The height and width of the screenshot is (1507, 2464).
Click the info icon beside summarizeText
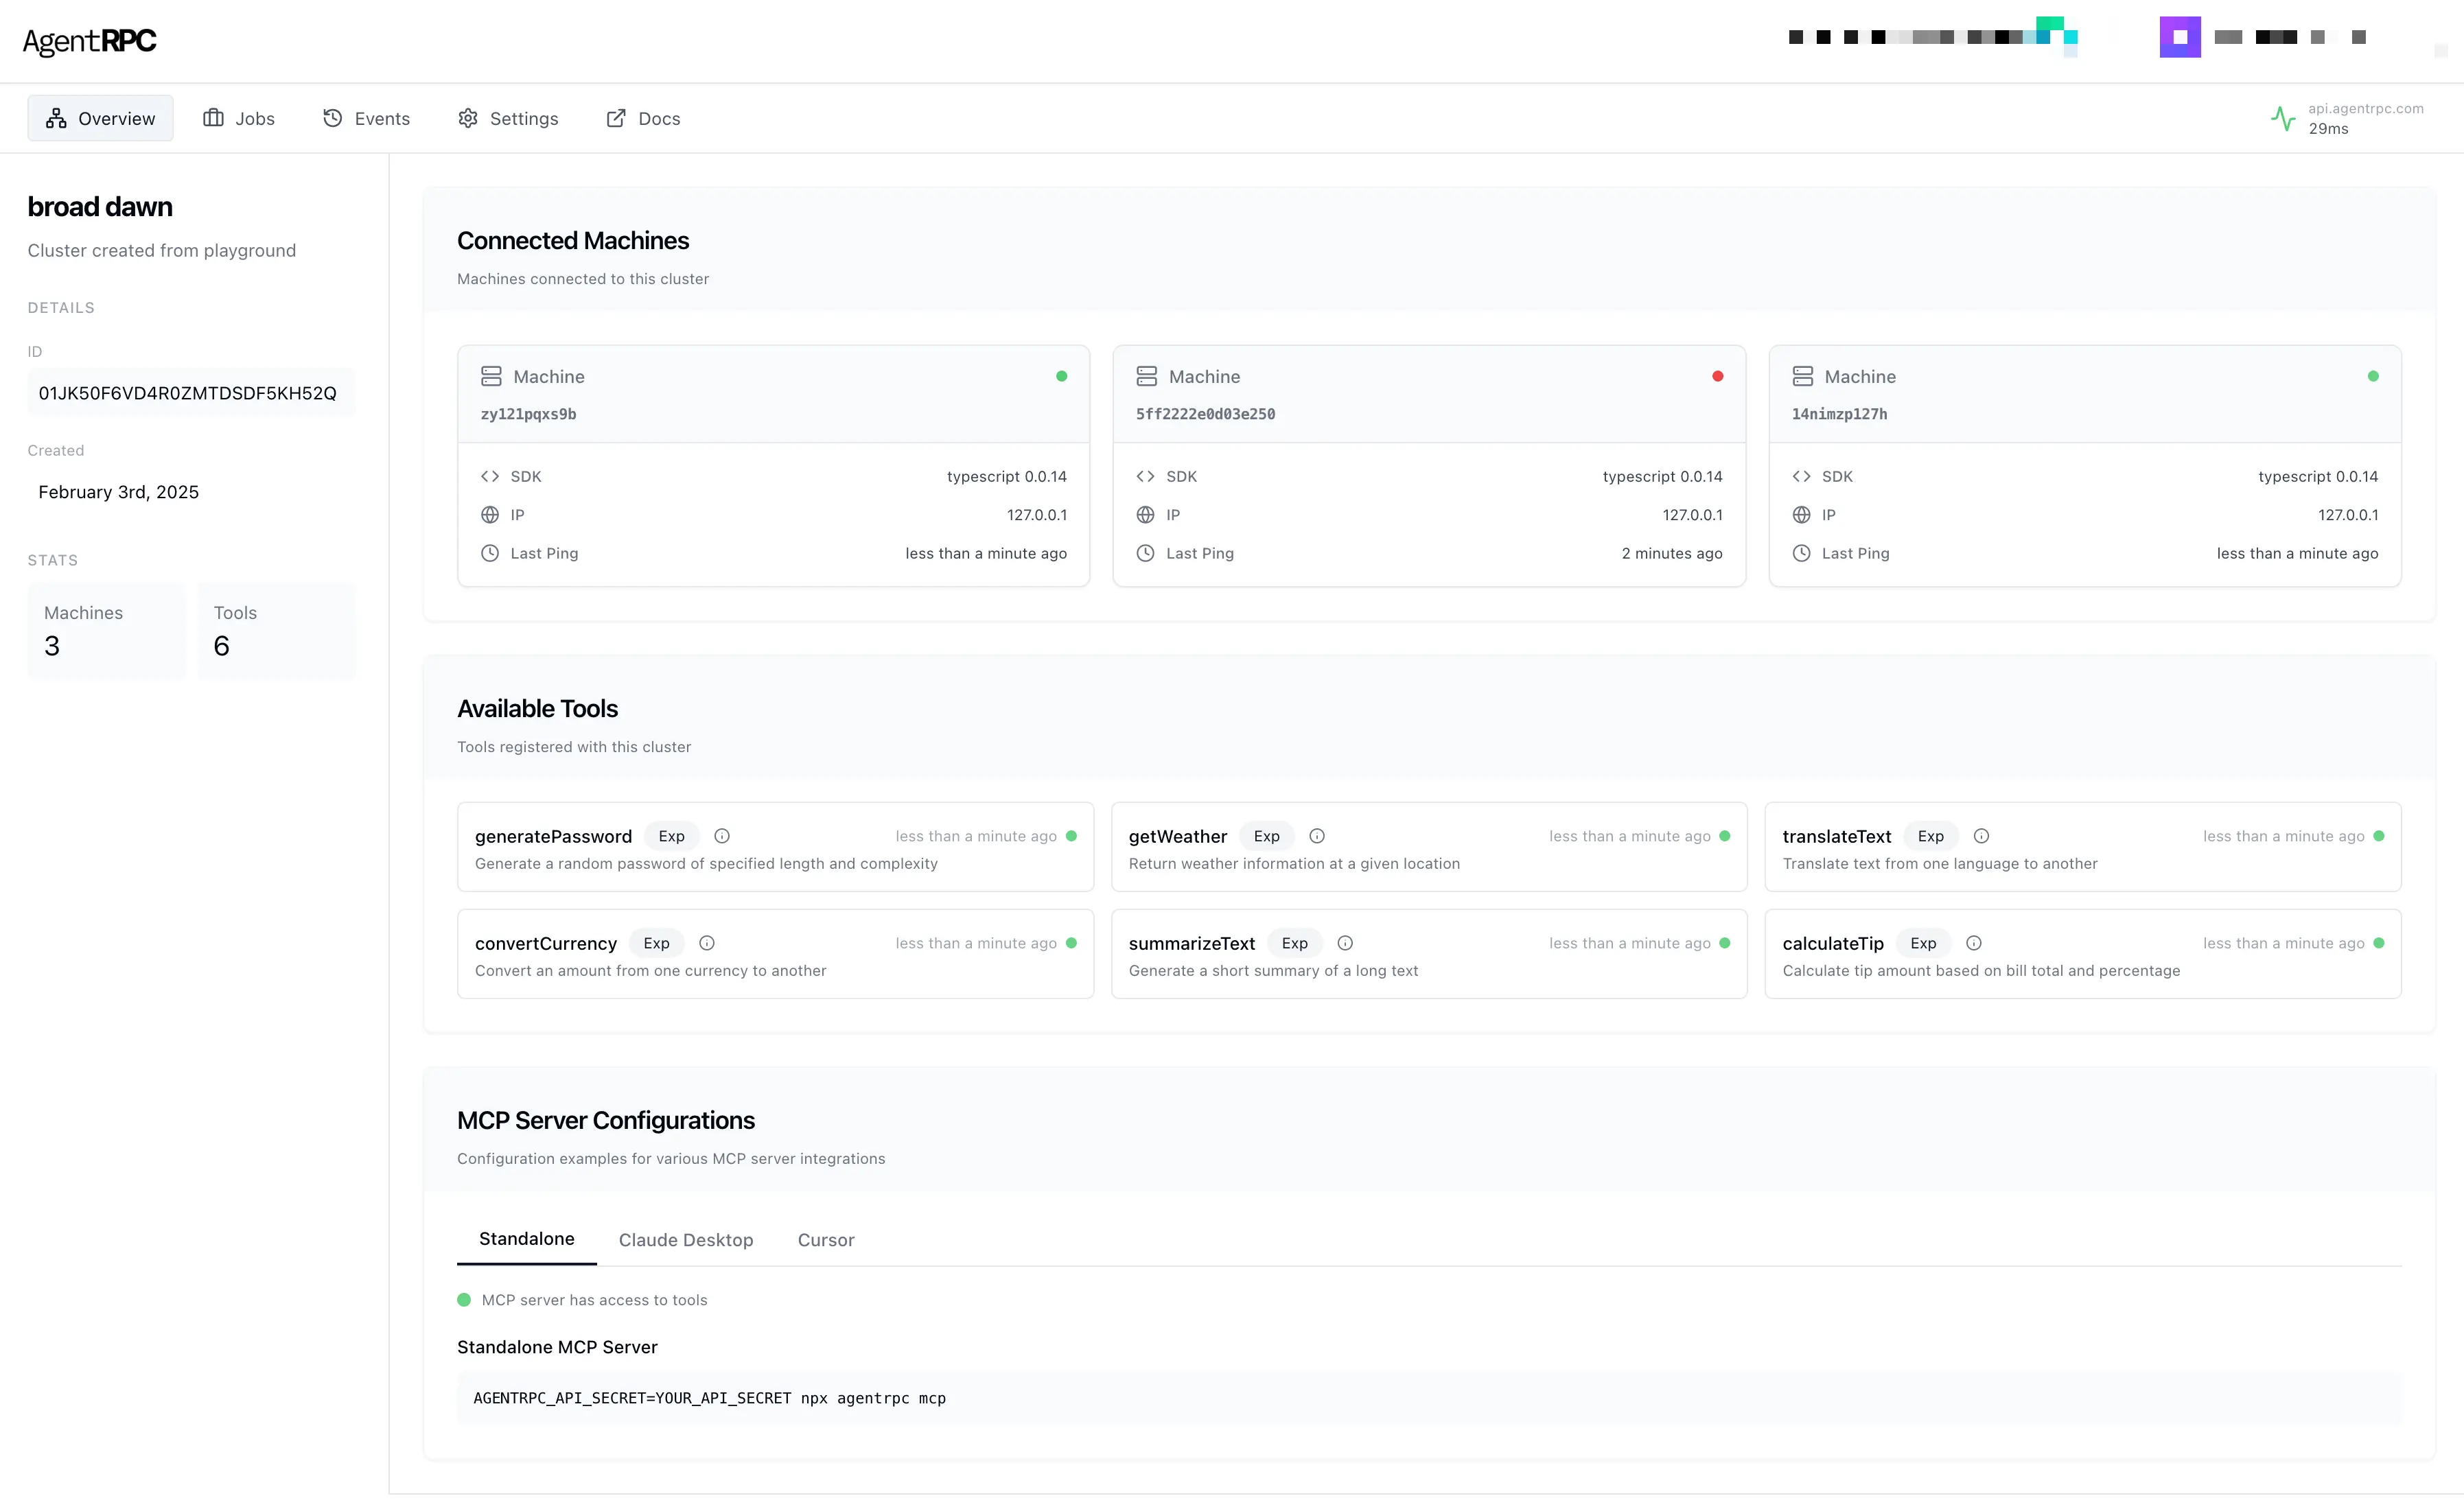coord(1344,943)
